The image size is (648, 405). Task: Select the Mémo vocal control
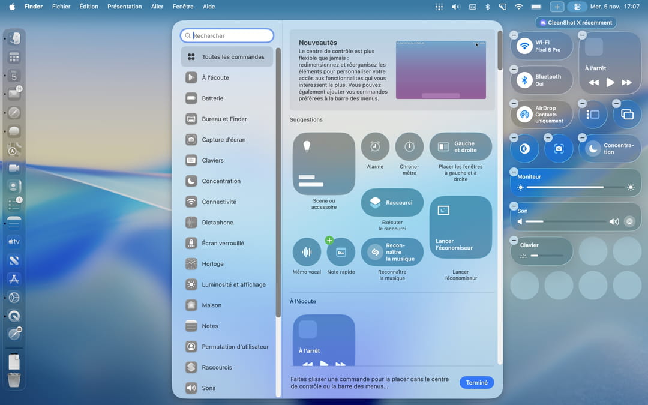point(307,252)
